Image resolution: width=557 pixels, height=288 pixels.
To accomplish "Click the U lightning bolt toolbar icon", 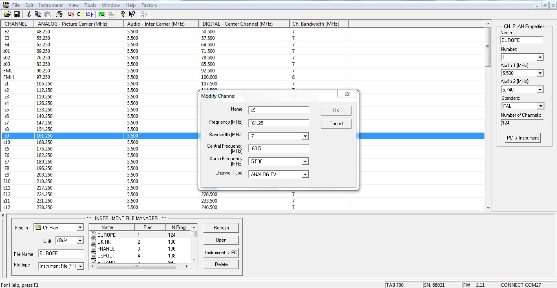I will [x=71, y=14].
